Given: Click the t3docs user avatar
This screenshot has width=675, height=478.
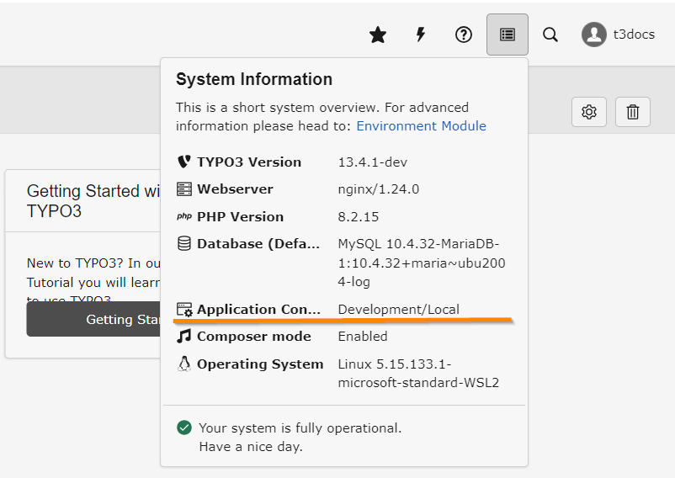Looking at the screenshot, I should (594, 35).
